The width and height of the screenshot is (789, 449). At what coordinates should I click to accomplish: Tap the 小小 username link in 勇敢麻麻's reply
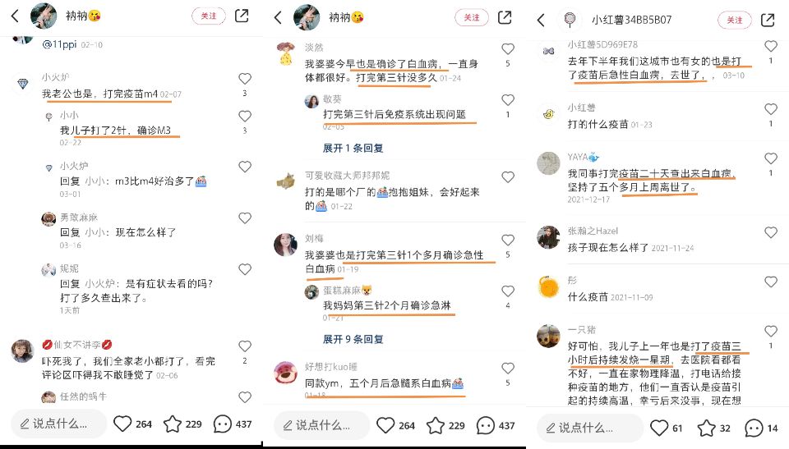[95, 232]
